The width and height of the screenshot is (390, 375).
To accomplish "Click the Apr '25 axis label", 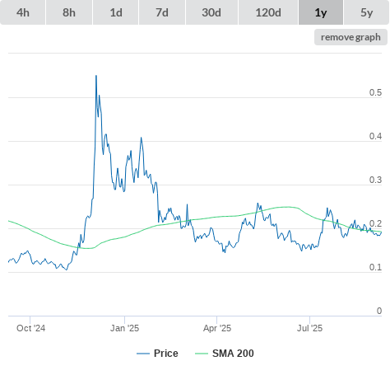I will 217,328.
